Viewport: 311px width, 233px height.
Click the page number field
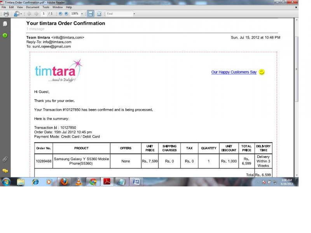tap(44, 14)
